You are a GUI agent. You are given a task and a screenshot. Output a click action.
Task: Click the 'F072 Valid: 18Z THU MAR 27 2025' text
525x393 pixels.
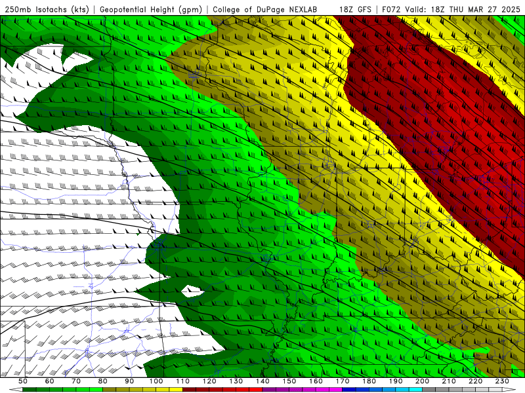tap(451, 10)
